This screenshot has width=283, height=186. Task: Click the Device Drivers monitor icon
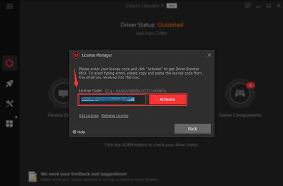62,93
